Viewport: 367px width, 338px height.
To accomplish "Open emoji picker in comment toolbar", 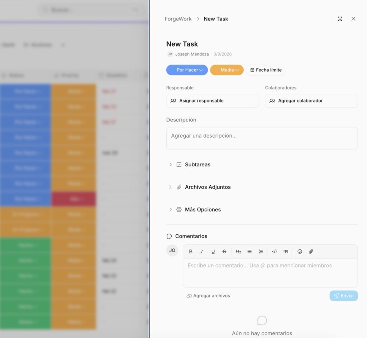I will (300, 252).
